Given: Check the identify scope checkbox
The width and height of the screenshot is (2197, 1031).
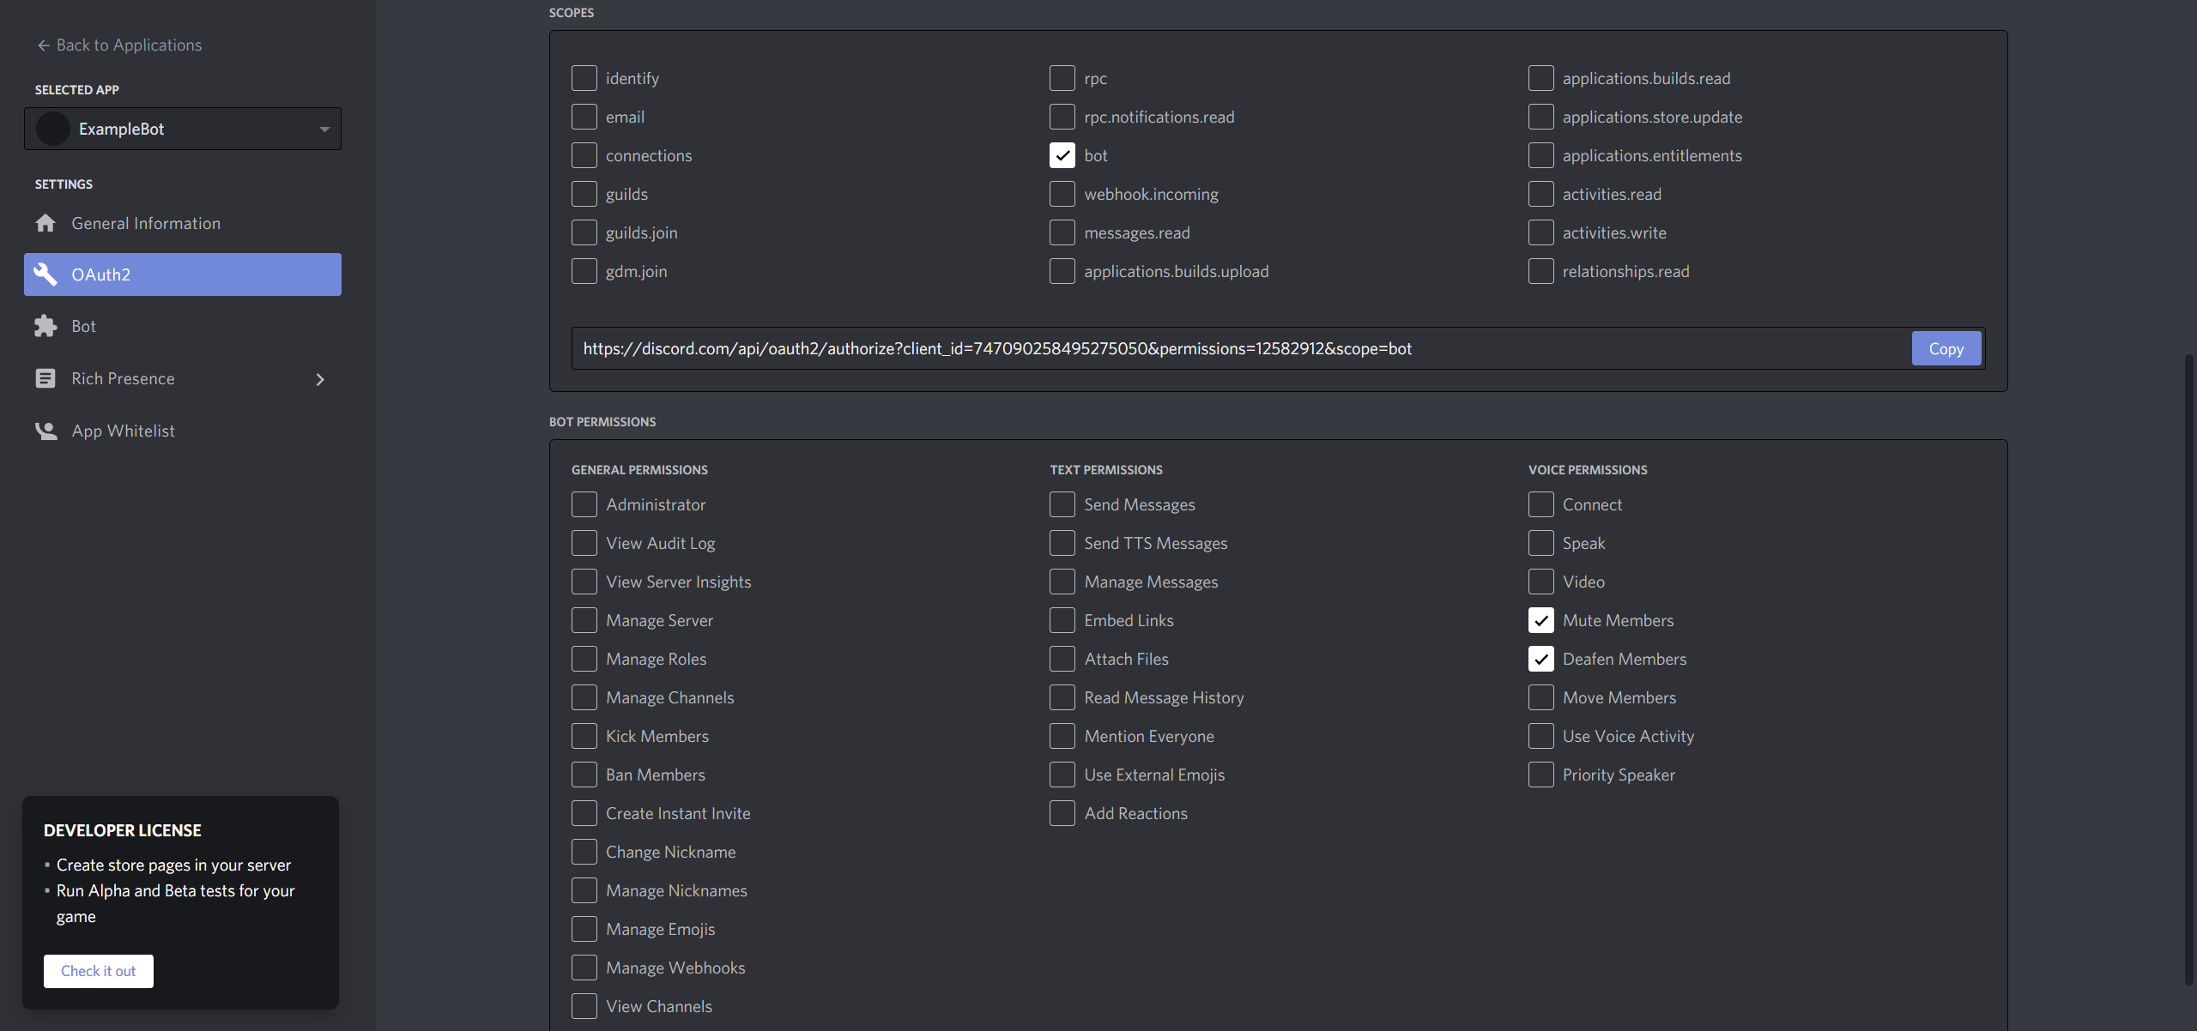Looking at the screenshot, I should click(x=584, y=78).
